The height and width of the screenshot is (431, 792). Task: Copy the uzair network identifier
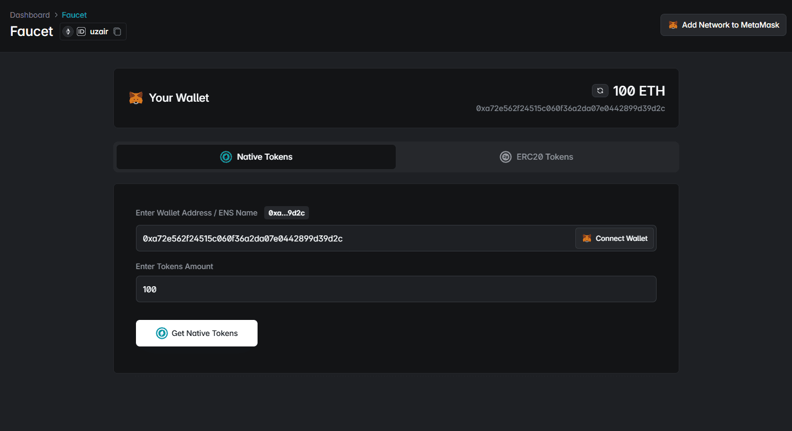point(117,31)
